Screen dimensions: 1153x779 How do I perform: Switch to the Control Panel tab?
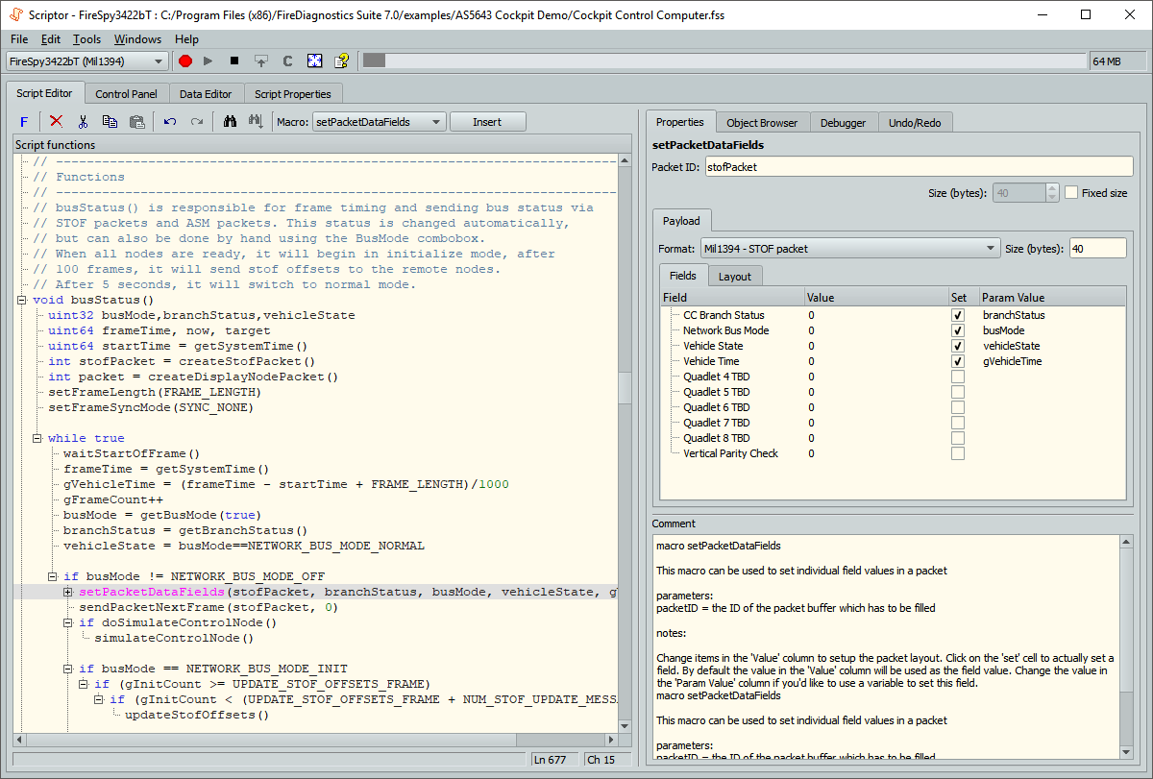click(x=126, y=94)
